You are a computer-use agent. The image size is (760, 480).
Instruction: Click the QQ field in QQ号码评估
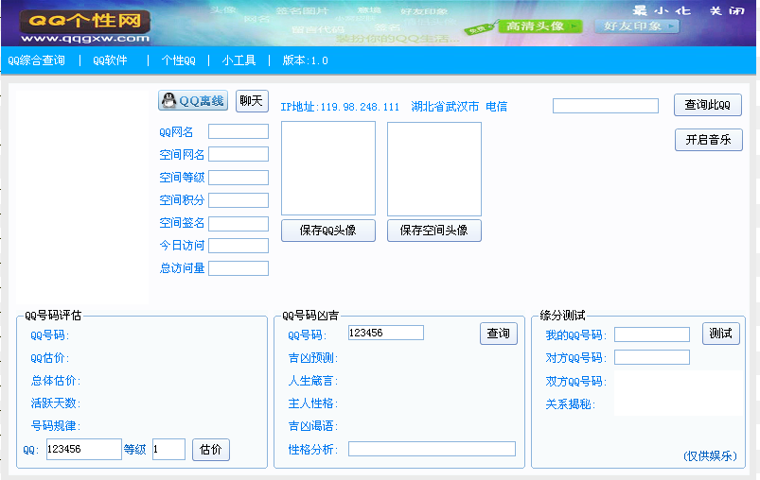[84, 449]
